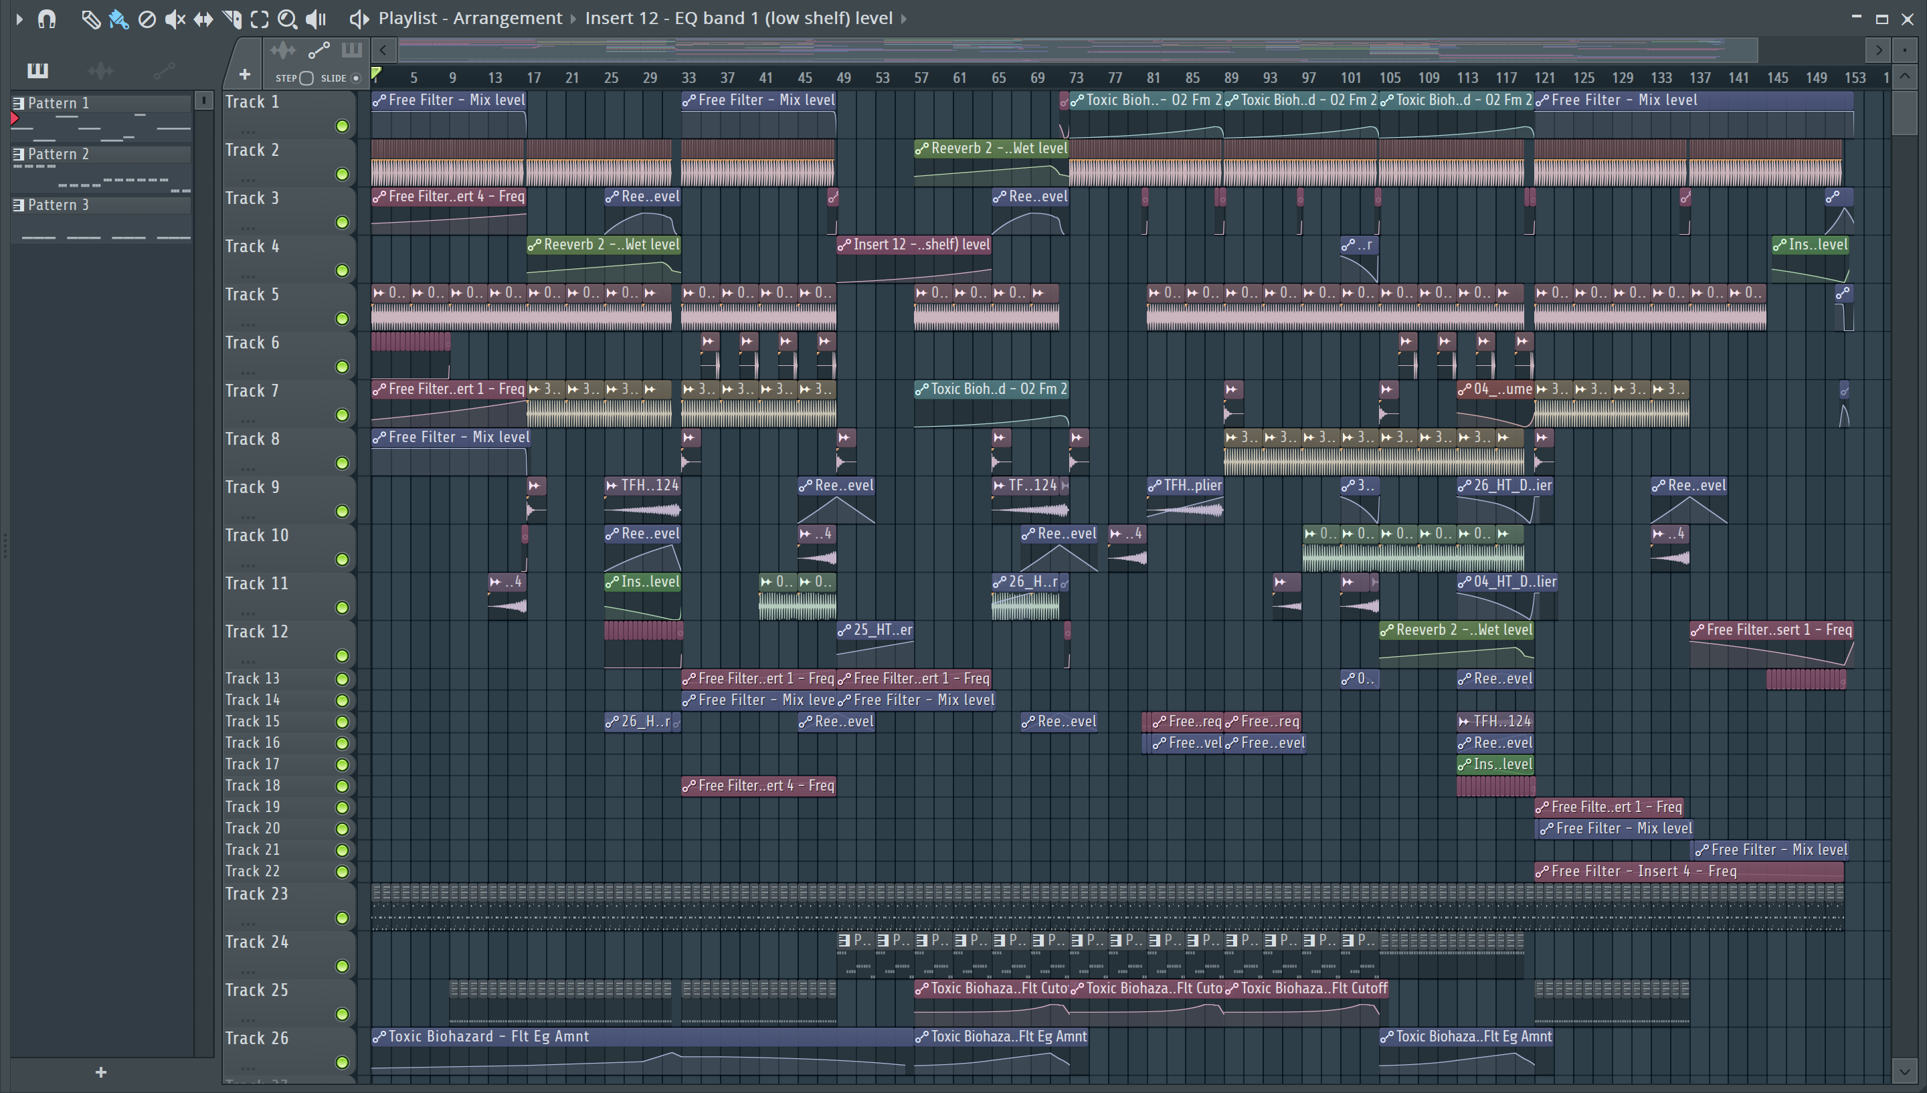Click bar 49 on the timeline ruler
Screen dimensions: 1927x1093
click(x=843, y=78)
